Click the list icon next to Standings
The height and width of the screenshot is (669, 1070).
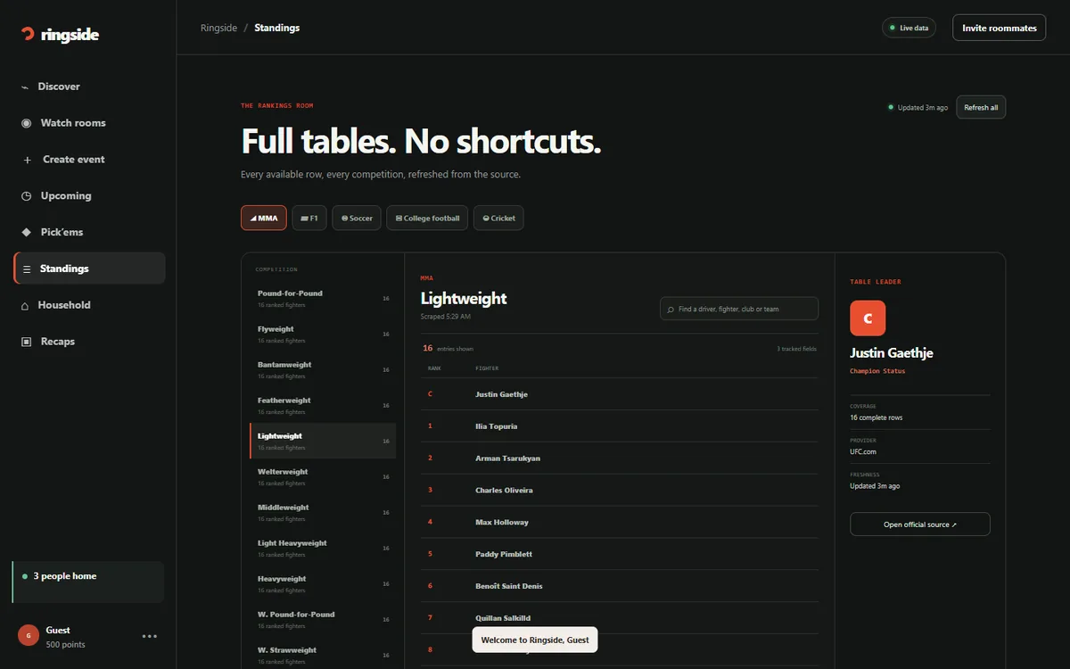(x=27, y=268)
